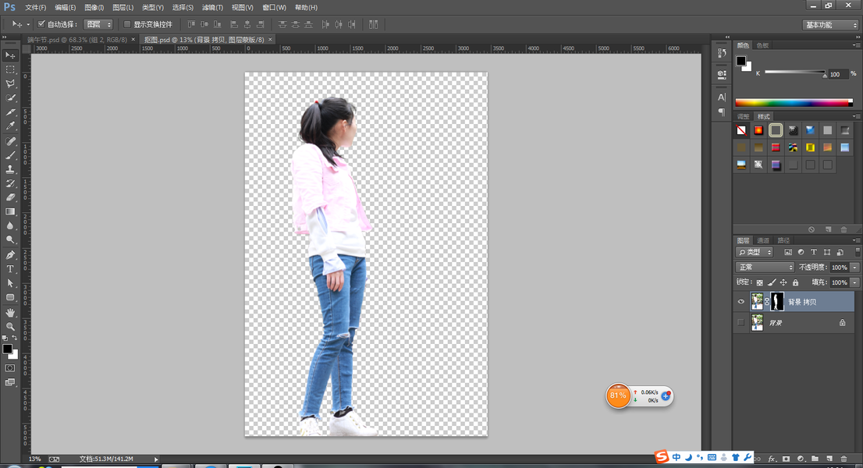The width and height of the screenshot is (863, 468).
Task: Select the Path Selection tool
Action: 10,283
